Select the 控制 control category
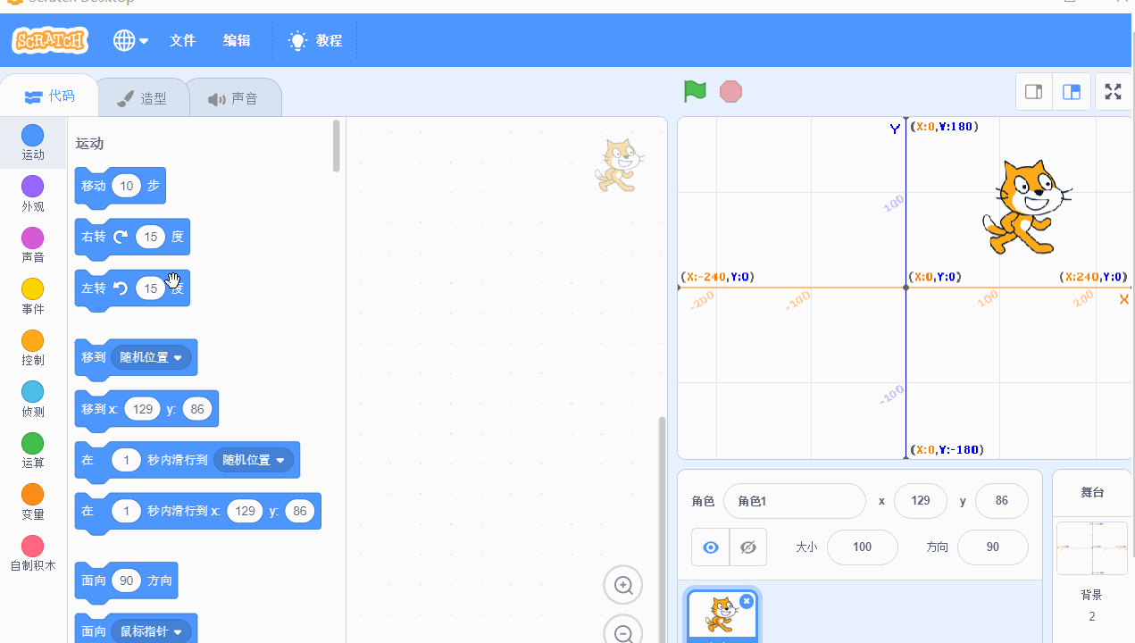Viewport: 1135px width, 643px height. tap(33, 348)
